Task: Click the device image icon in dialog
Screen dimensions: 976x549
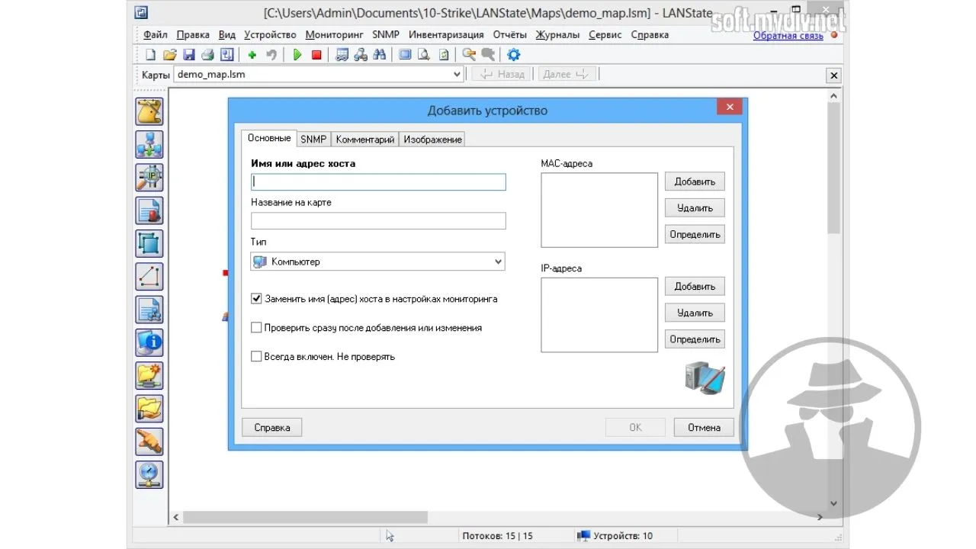Action: pos(705,378)
